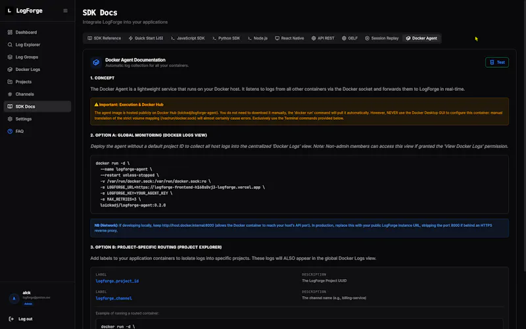Open the Node.js tab
Image resolution: width=526 pixels, height=329 pixels.
pos(257,38)
